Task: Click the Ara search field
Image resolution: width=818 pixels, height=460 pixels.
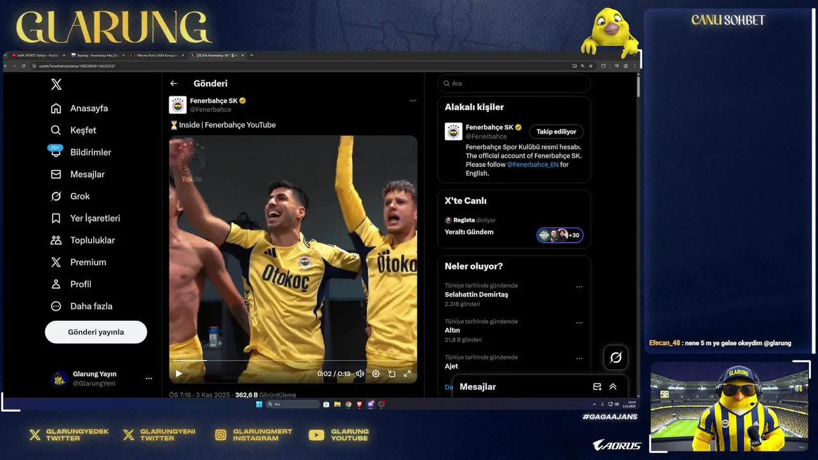Action: (x=514, y=84)
